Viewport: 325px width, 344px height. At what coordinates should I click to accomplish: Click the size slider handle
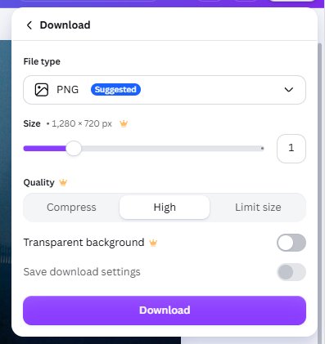pos(74,149)
